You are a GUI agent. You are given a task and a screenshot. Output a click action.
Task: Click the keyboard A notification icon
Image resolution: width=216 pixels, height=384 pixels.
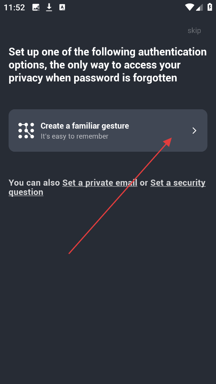click(x=62, y=7)
